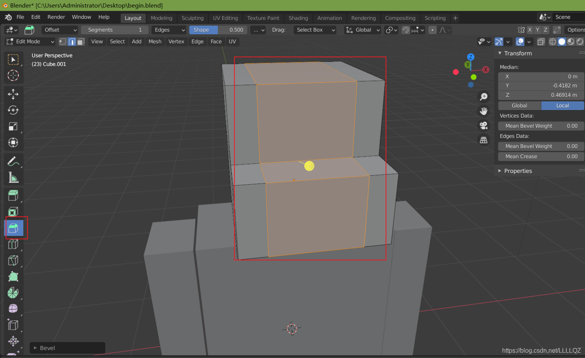Add a new workspace tab

tap(455, 18)
